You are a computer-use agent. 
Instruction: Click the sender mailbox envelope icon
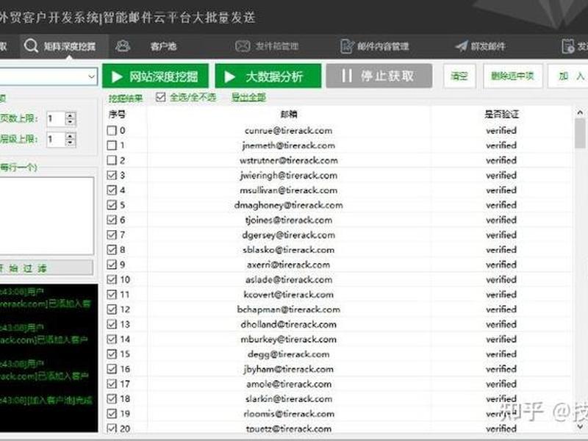(x=243, y=46)
